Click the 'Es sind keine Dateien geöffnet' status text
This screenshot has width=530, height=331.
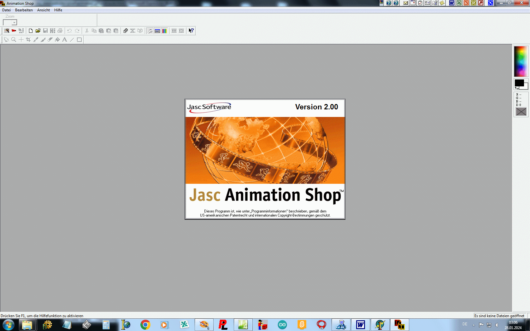click(499, 316)
